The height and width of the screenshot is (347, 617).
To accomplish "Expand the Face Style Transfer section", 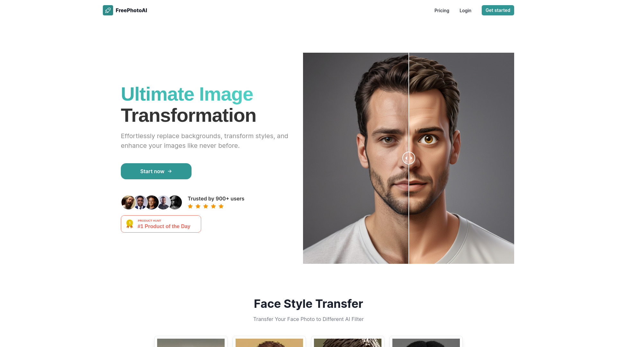I will (x=308, y=303).
